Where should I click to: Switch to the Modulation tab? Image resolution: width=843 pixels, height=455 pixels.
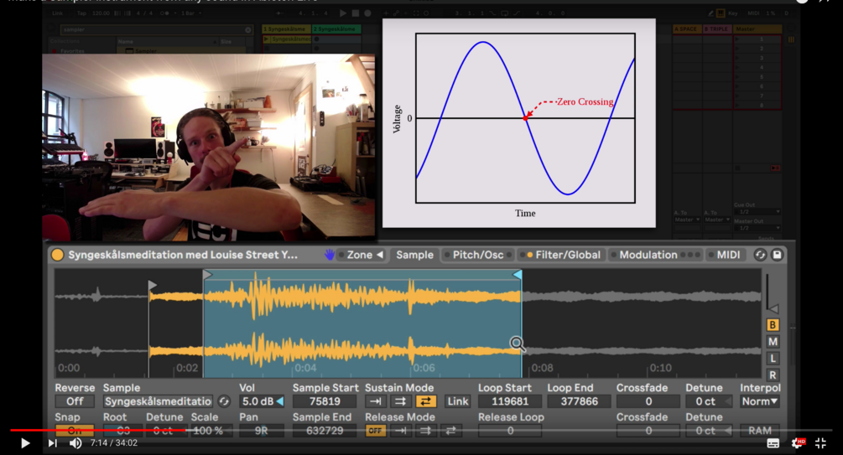[x=648, y=255]
